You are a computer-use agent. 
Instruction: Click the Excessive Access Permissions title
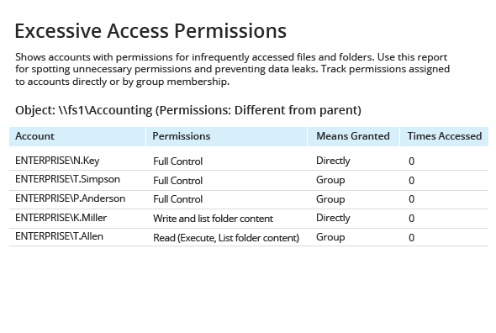pyautogui.click(x=150, y=31)
